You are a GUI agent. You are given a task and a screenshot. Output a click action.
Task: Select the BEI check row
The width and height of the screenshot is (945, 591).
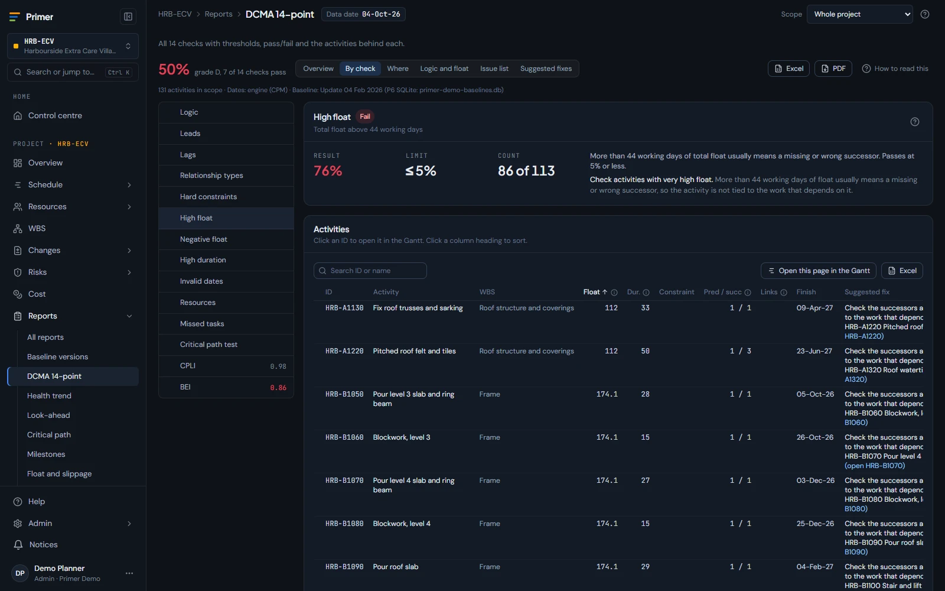(x=226, y=387)
